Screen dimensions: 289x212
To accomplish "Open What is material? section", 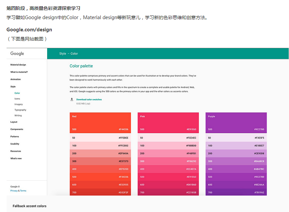I will point(19,72).
